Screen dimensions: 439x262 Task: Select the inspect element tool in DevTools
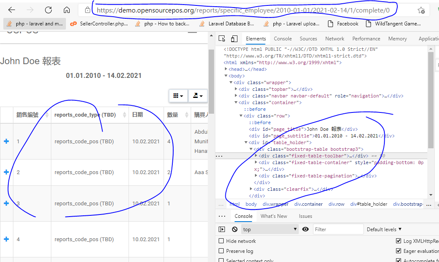pos(222,38)
